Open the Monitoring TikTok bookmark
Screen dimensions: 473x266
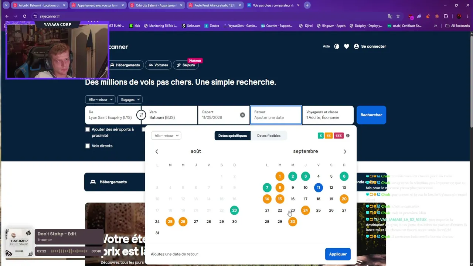point(161,26)
